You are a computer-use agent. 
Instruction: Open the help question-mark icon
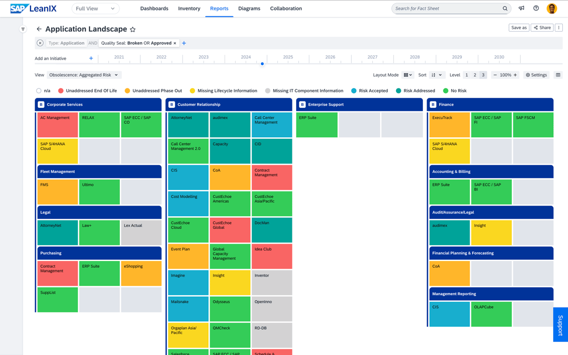point(535,8)
